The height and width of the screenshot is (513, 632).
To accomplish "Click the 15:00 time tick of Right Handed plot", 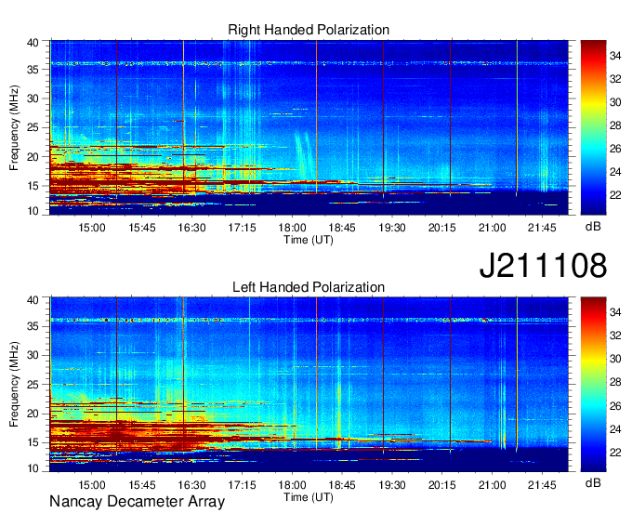I will pyautogui.click(x=92, y=228).
